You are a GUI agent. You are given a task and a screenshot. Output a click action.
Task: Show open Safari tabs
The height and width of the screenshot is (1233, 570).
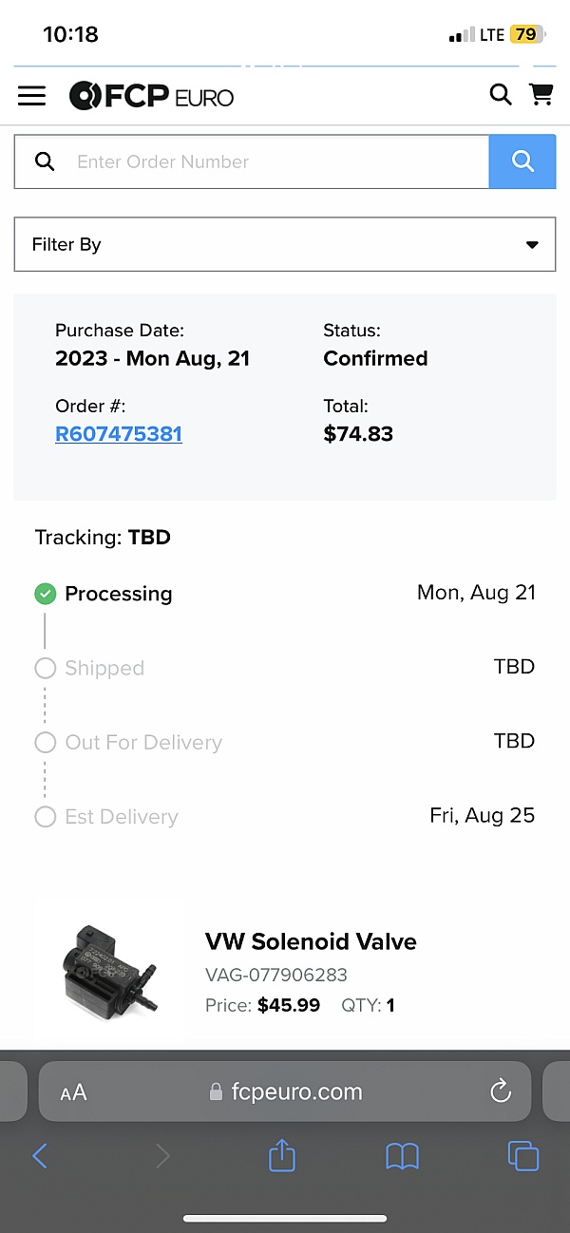pyautogui.click(x=523, y=1155)
